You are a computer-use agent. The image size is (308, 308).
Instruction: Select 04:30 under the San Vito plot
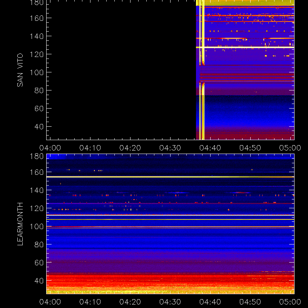(x=170, y=148)
